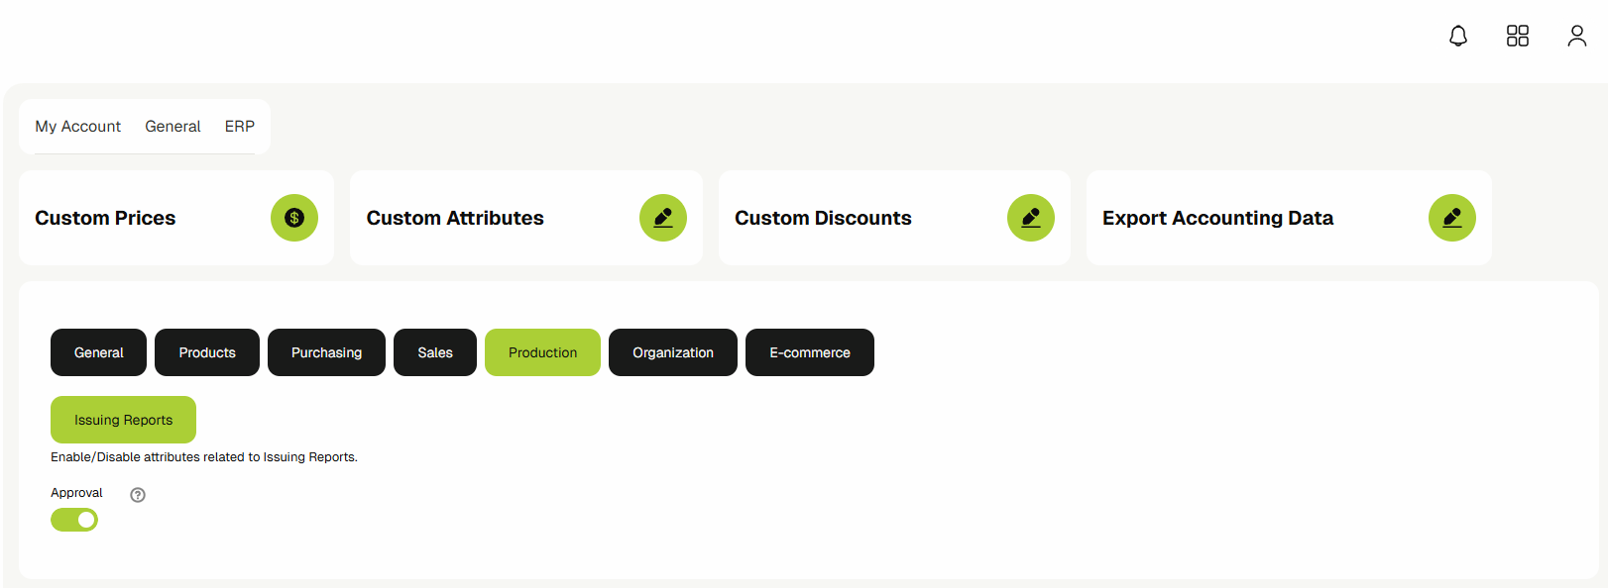Image resolution: width=1608 pixels, height=588 pixels.
Task: Select the Products category
Action: [x=206, y=351]
